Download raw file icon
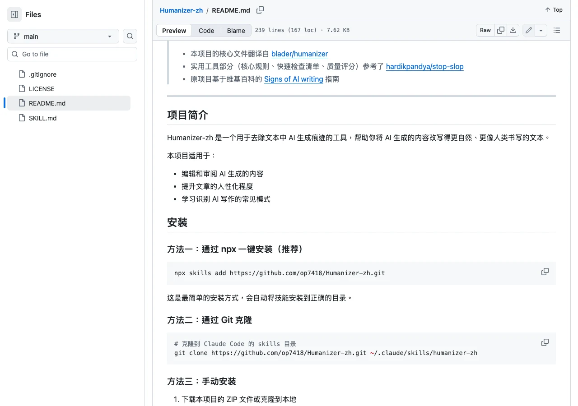 (x=513, y=30)
